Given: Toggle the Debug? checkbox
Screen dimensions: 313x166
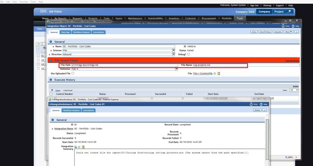Looking at the screenshot, I should pyautogui.click(x=188, y=54).
